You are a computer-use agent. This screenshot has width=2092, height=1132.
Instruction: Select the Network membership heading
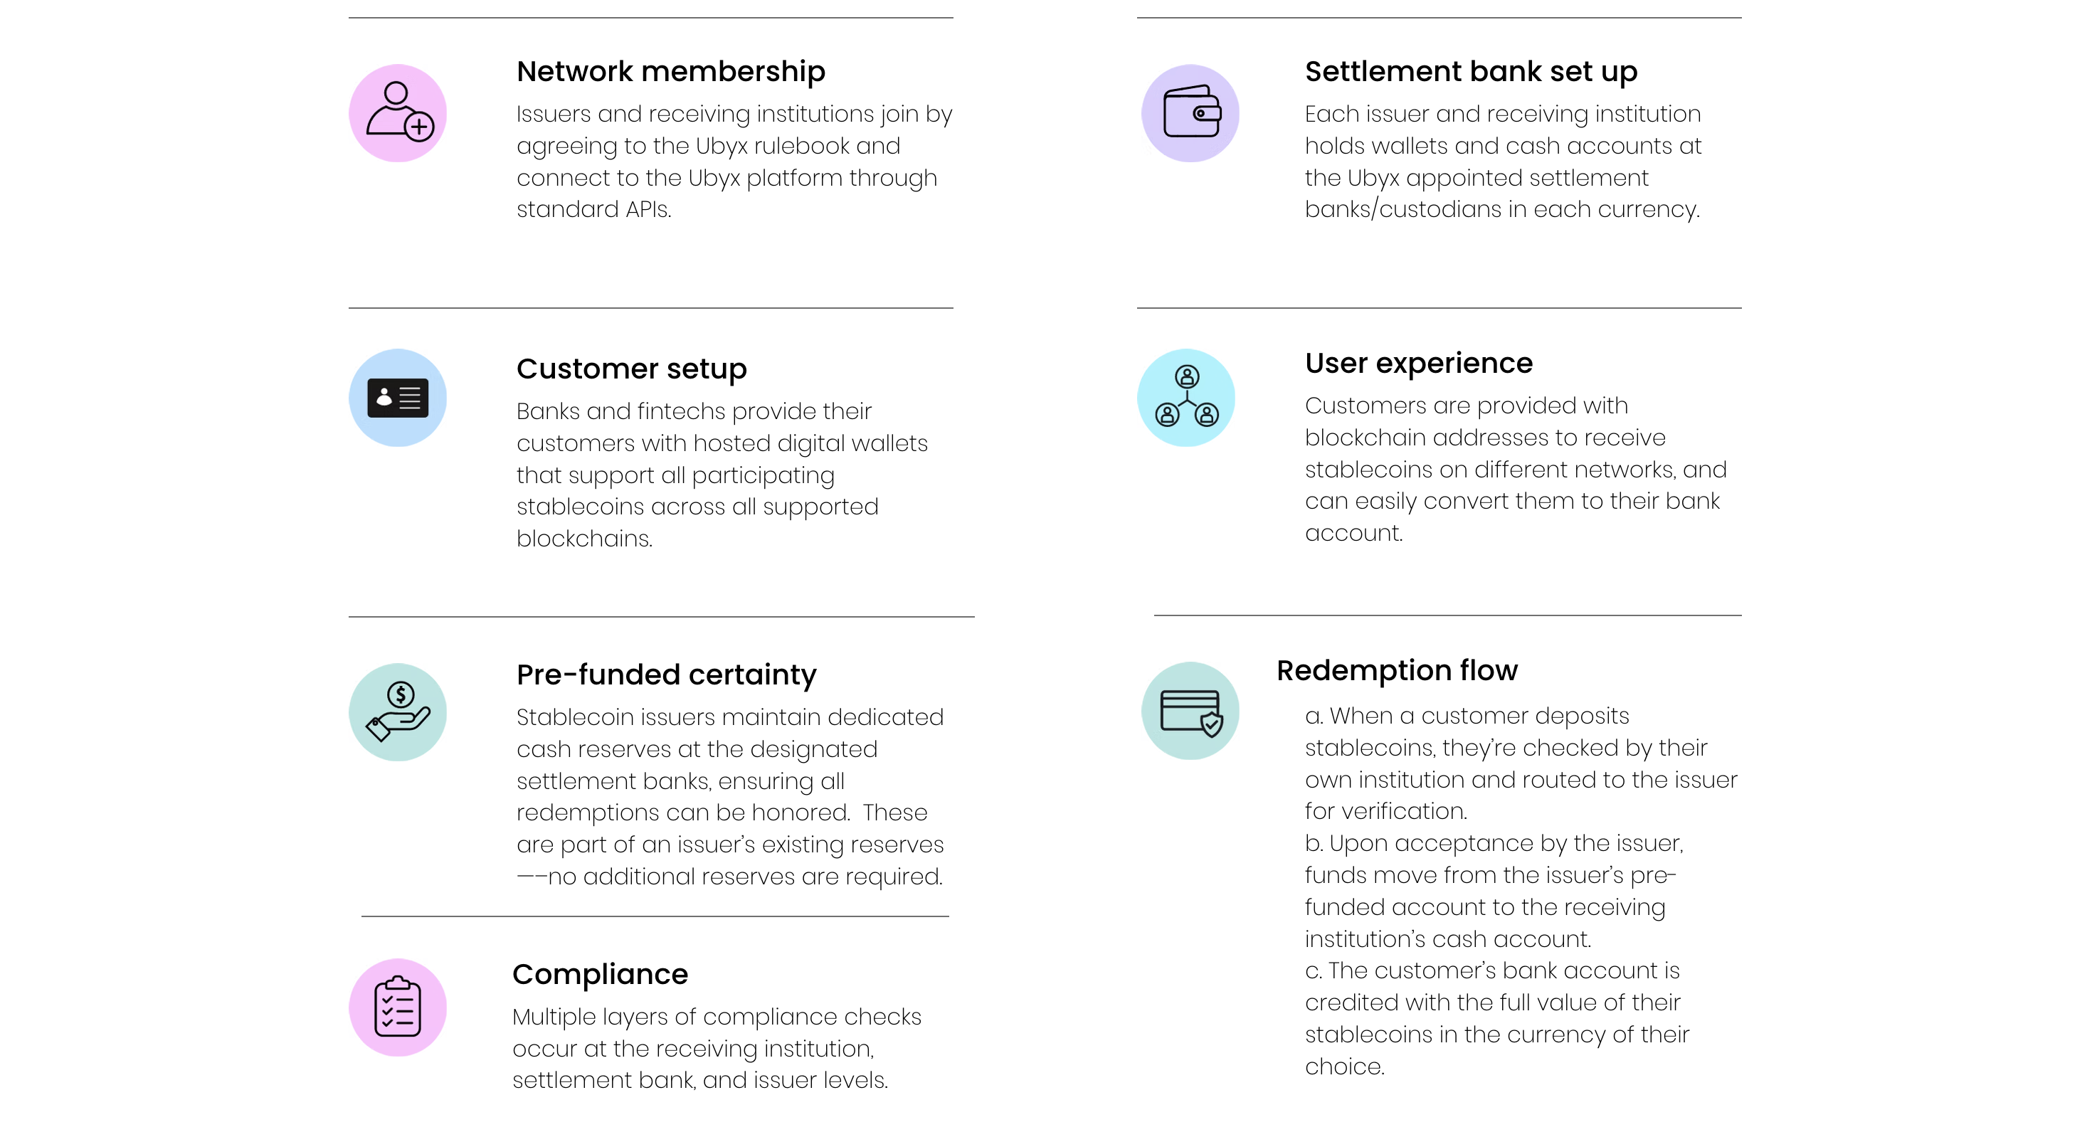(671, 71)
